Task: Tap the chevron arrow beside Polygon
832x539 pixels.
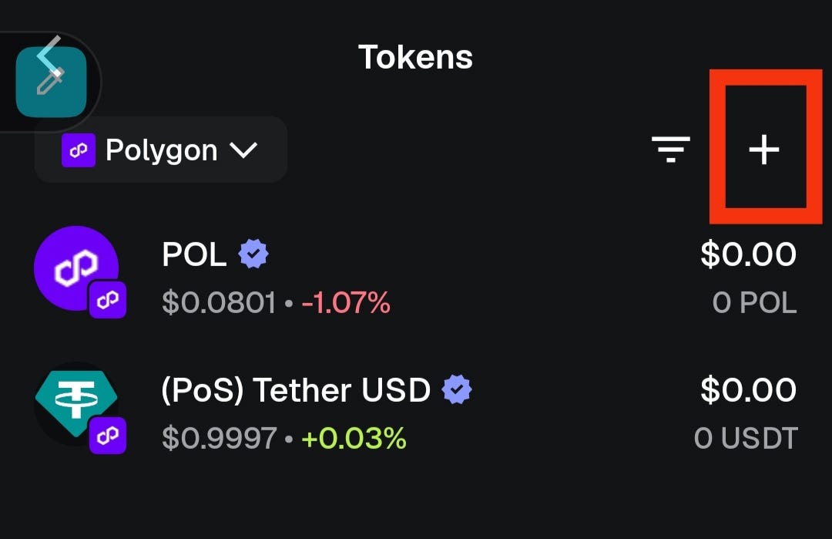Action: click(243, 150)
